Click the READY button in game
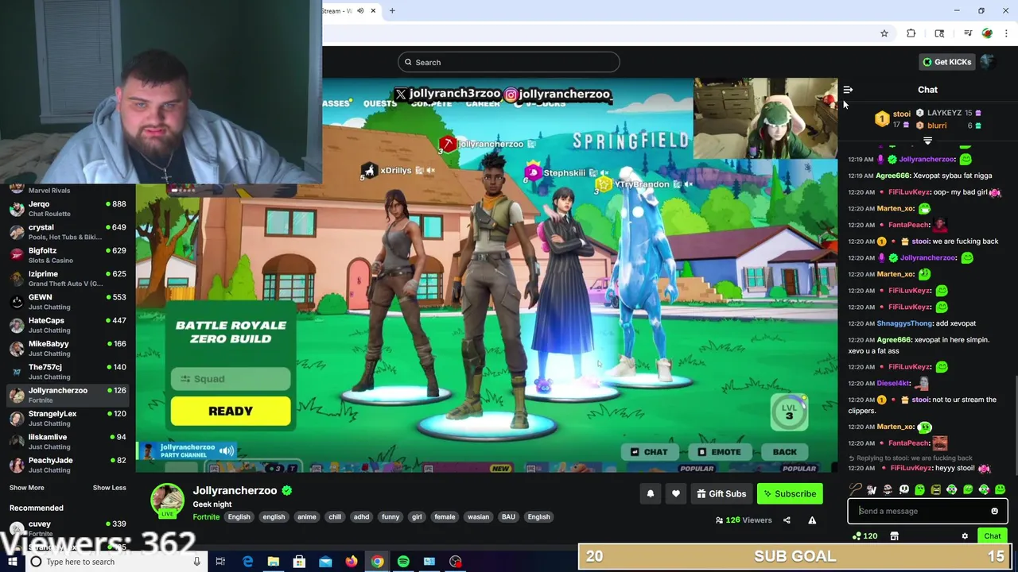1018x572 pixels. [x=231, y=411]
